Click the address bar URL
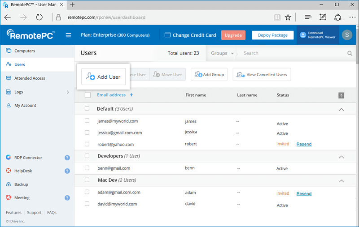Image resolution: width=359 pixels, height=227 pixels. pos(106,17)
